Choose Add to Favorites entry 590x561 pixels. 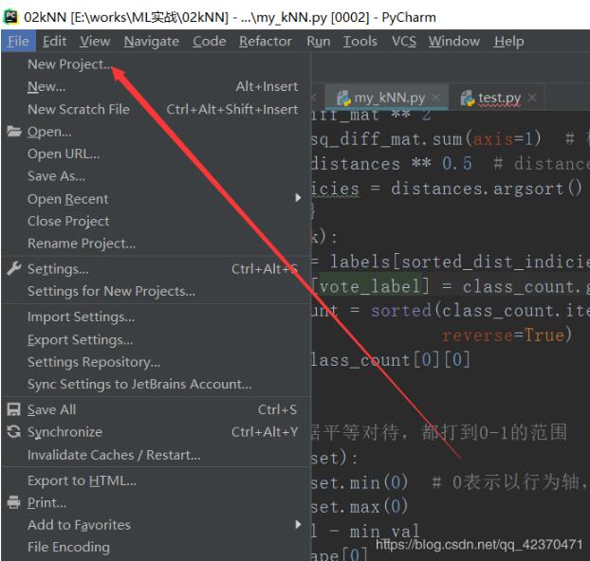[x=156, y=525]
